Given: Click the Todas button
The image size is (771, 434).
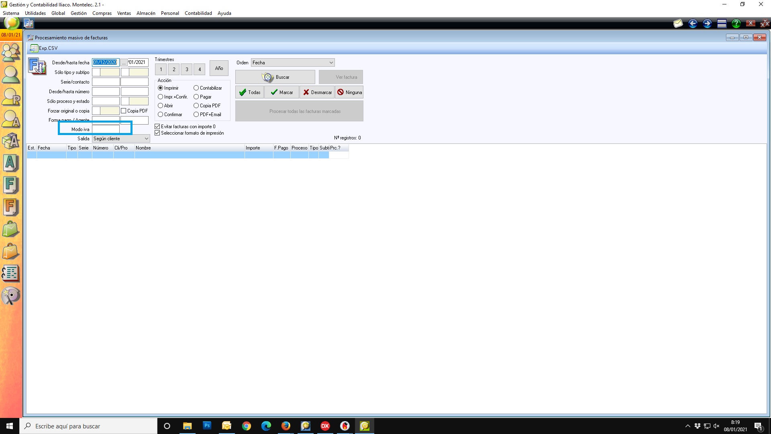Looking at the screenshot, I should [249, 92].
